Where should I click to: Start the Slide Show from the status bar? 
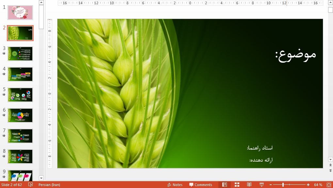[x=261, y=184]
